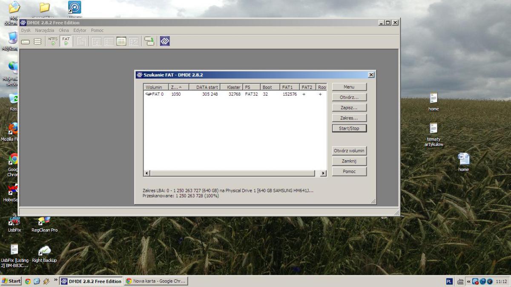Viewport: 511px width, 287px height.
Task: Sort by the FAT2 column header
Action: coord(308,87)
